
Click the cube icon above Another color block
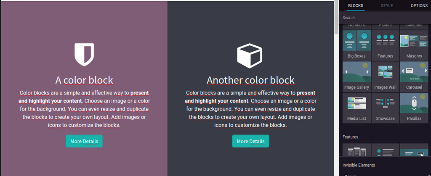pos(250,55)
